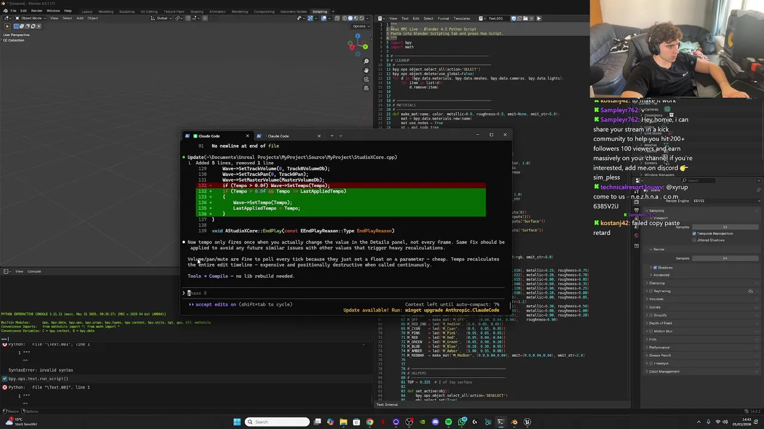The width and height of the screenshot is (764, 429).
Task: Open the Render Engine EEVEE dropdown
Action: point(727,201)
